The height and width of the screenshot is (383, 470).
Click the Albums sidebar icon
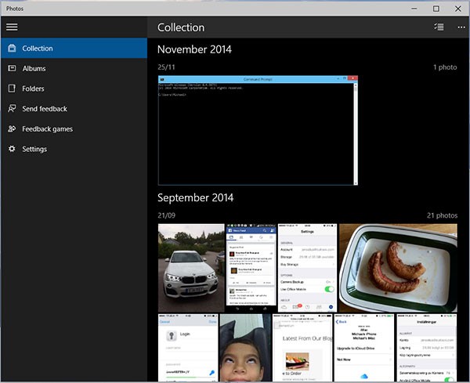pyautogui.click(x=12, y=68)
